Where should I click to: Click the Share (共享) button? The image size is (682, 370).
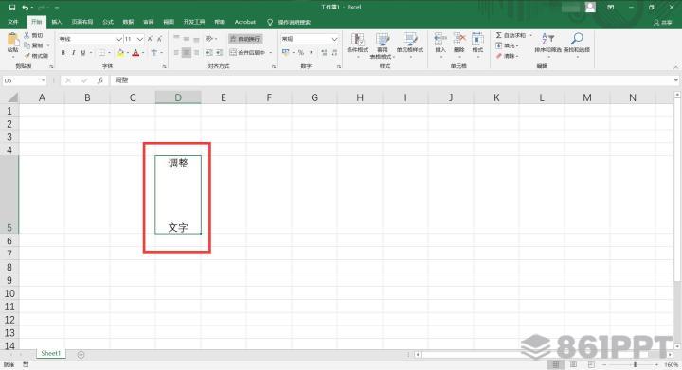click(x=663, y=22)
